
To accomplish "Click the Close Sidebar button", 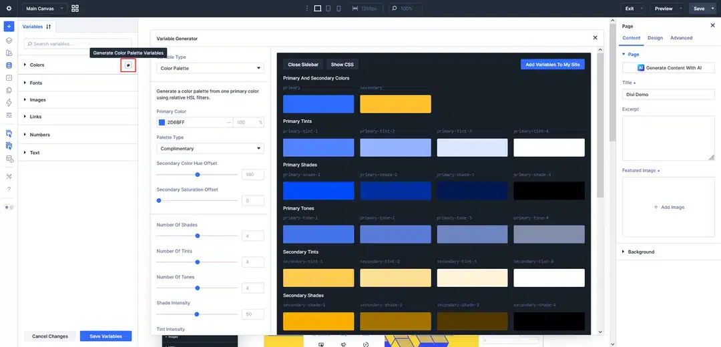I will tap(303, 65).
